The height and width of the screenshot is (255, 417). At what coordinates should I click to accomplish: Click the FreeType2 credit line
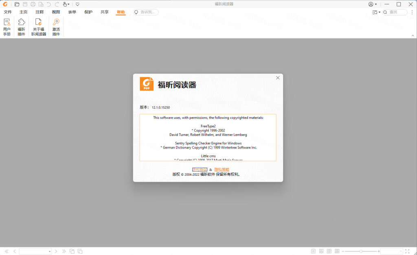(x=208, y=126)
